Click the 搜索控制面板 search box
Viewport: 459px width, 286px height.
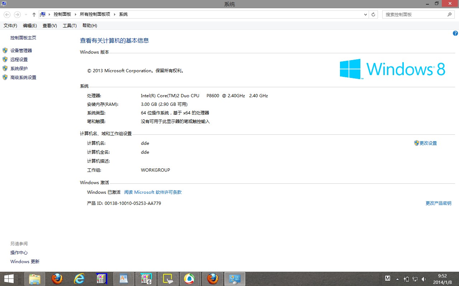click(x=414, y=15)
